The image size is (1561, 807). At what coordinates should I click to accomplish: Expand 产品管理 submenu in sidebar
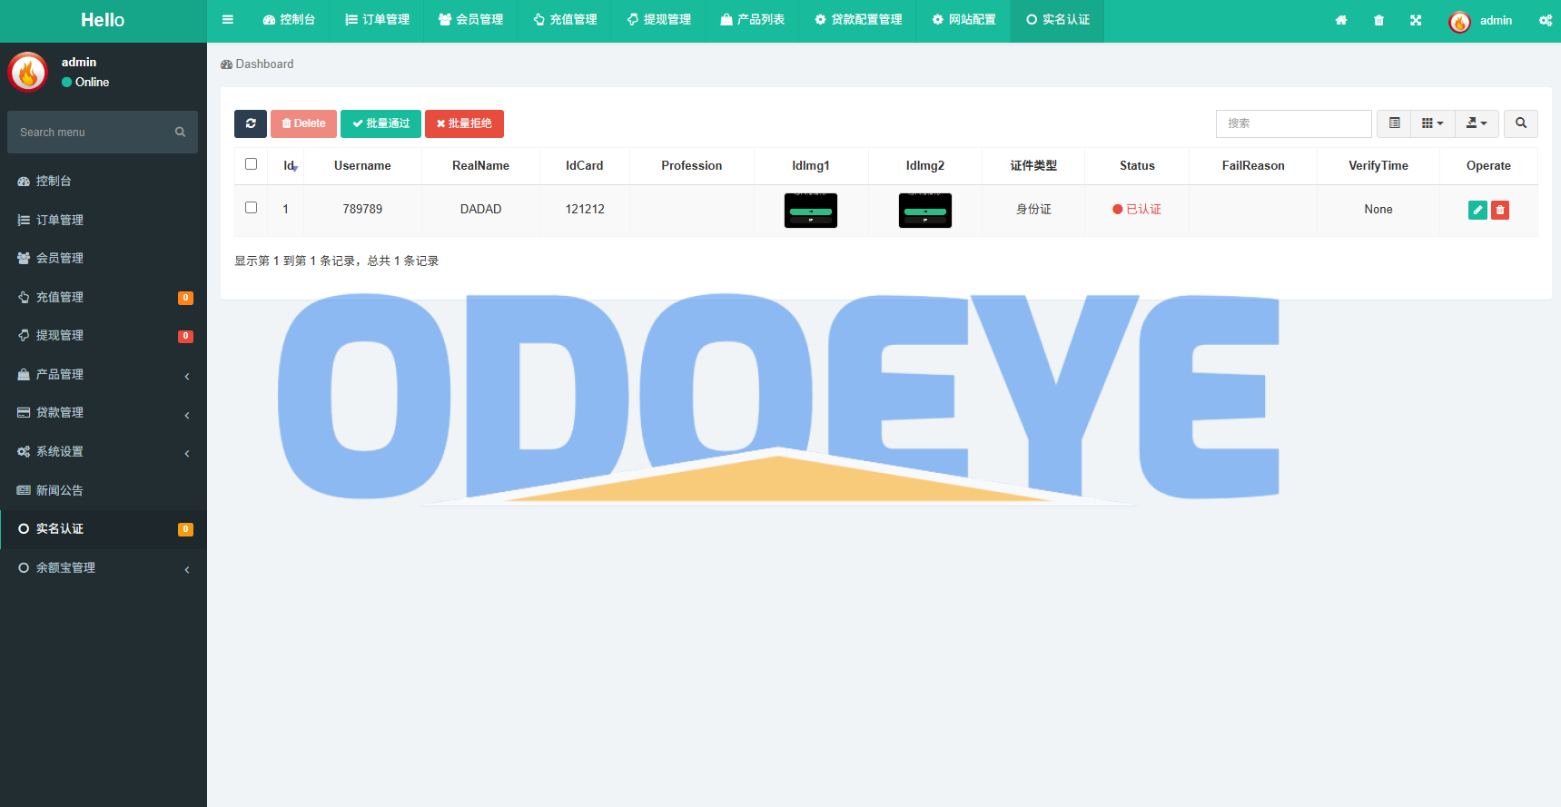pos(104,375)
